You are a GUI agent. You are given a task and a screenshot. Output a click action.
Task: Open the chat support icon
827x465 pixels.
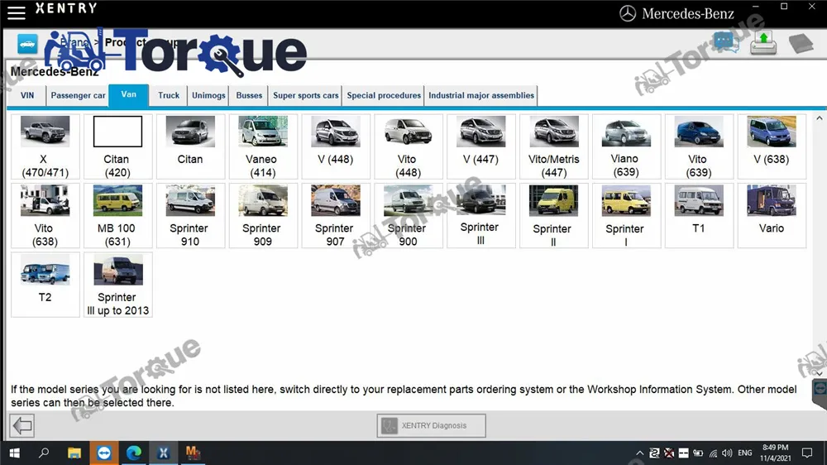[725, 42]
